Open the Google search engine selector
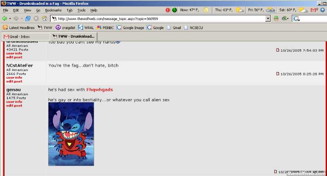This screenshot has width=327, height=176. click(x=296, y=19)
